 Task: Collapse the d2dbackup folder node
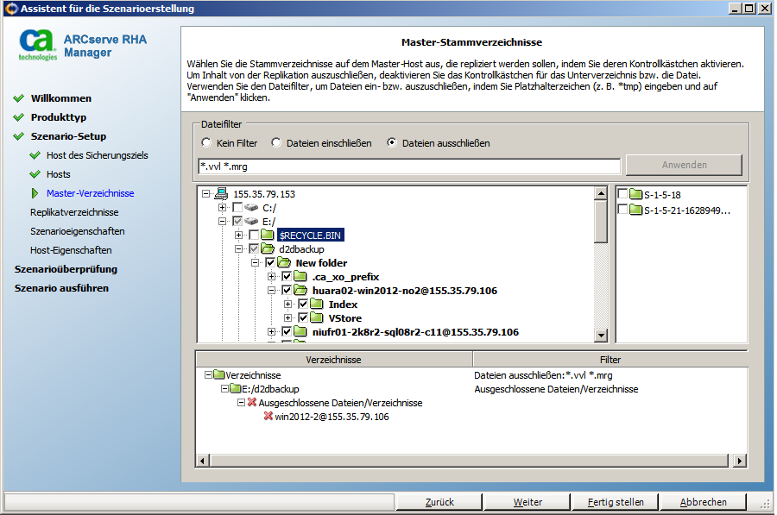click(x=239, y=249)
